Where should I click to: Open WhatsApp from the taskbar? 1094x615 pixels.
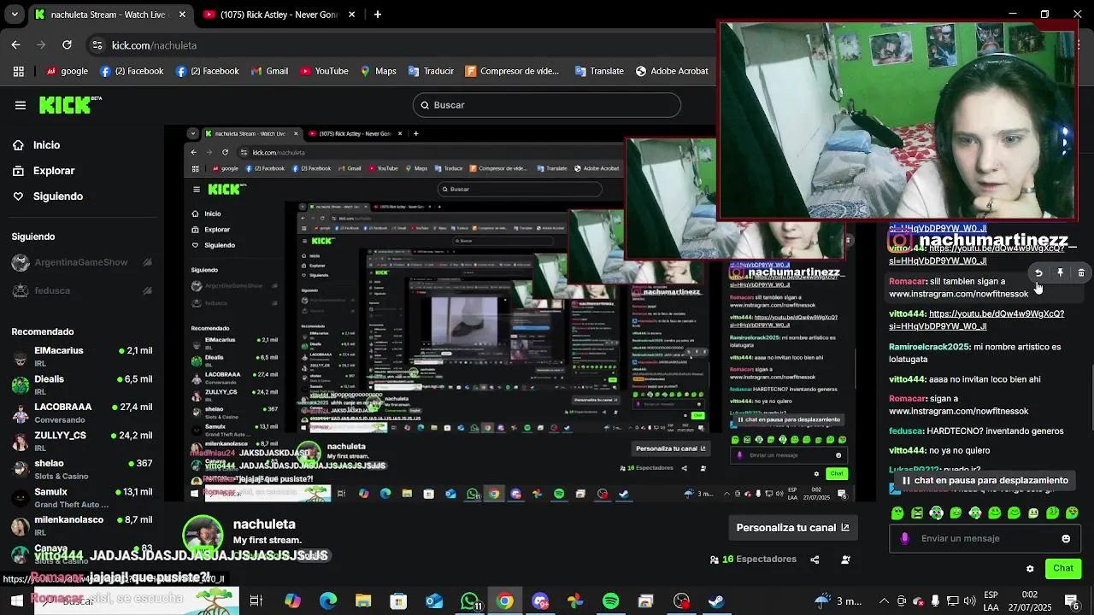pos(470,601)
